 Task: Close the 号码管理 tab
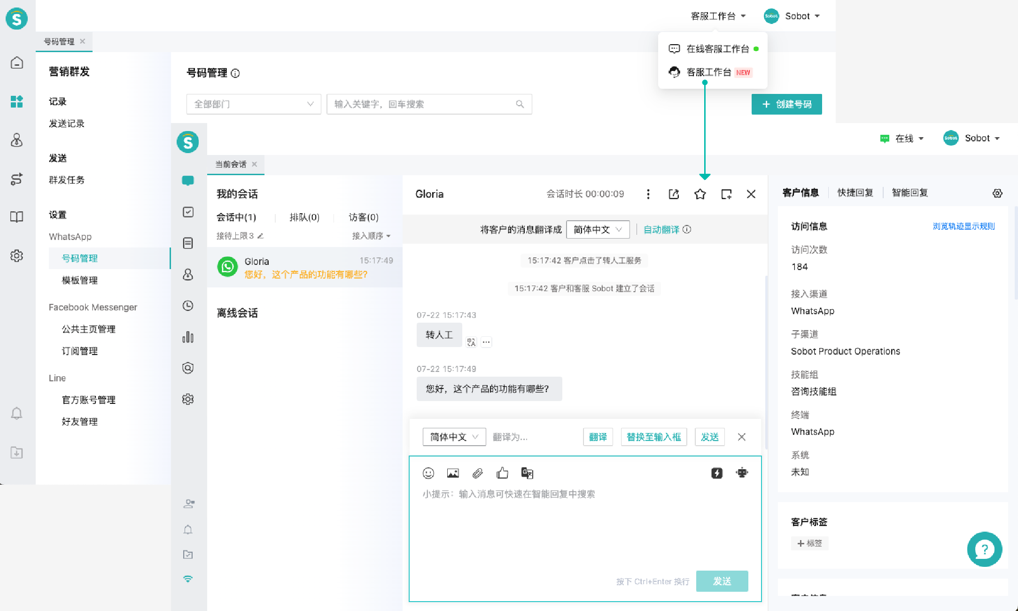(x=83, y=41)
